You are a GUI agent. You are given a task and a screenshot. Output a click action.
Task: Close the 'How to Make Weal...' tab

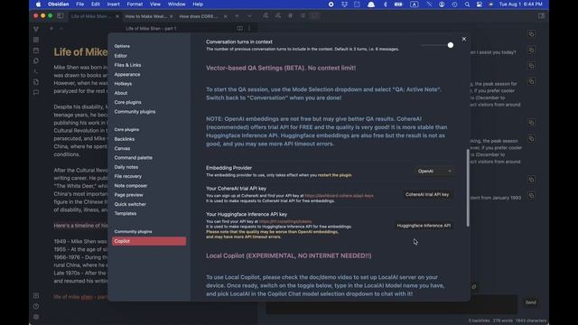click(171, 16)
